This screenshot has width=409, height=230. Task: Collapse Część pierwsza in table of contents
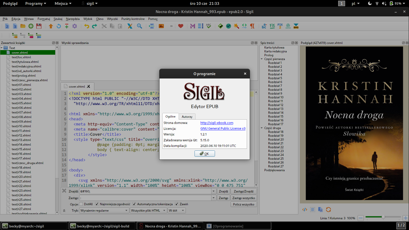[x=262, y=59]
